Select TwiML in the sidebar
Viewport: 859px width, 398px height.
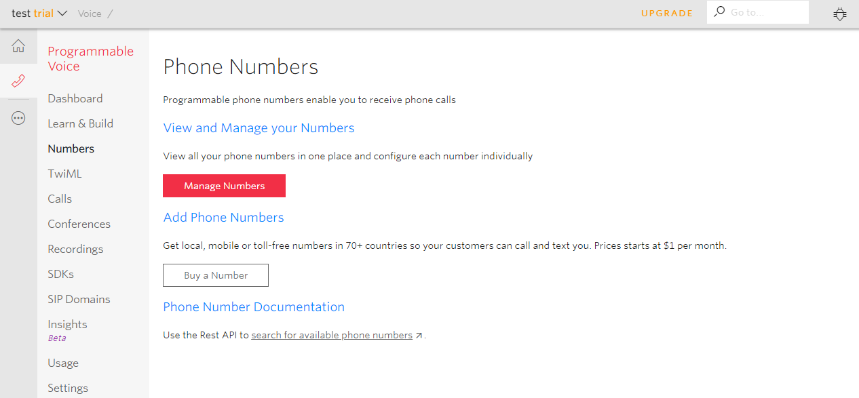64,174
